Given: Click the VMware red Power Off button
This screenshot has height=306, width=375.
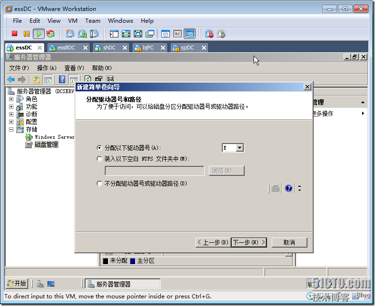Looking at the screenshot, I should (x=15, y=34).
